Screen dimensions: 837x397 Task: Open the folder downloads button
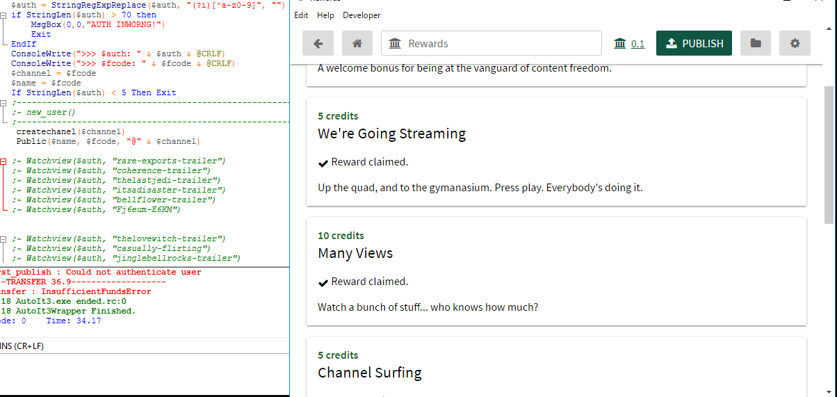click(x=756, y=43)
